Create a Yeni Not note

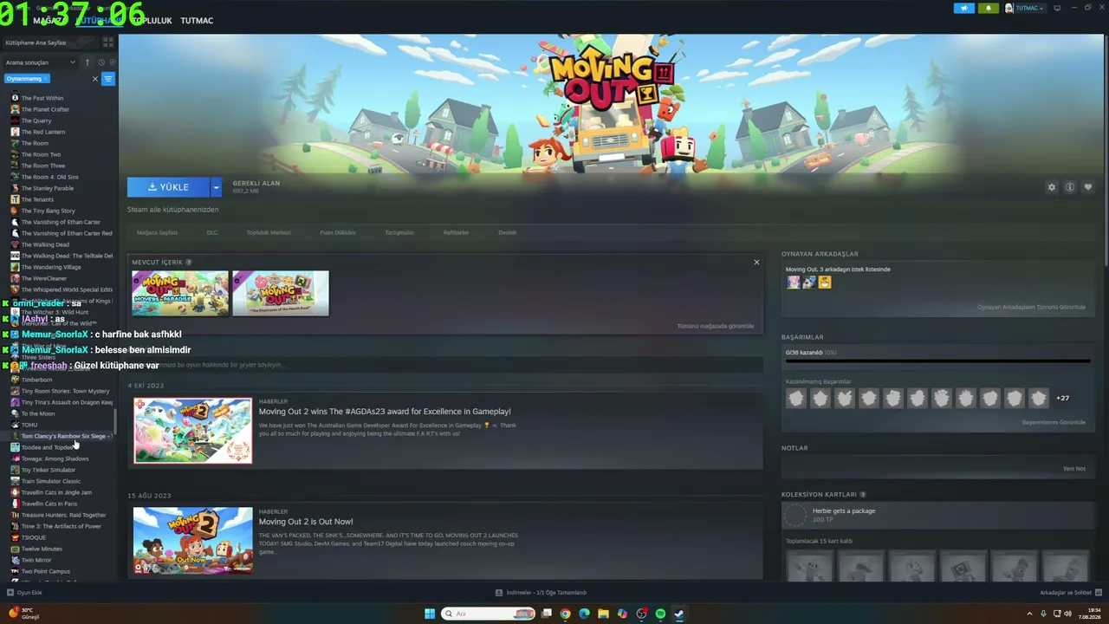click(x=1074, y=469)
